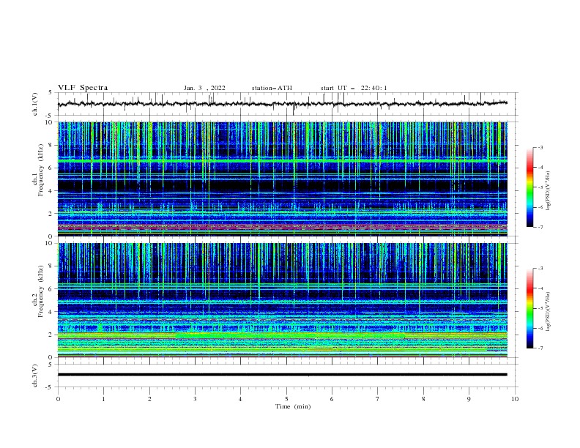Click the "ch.3(V)" waveform axis label

tap(35, 376)
